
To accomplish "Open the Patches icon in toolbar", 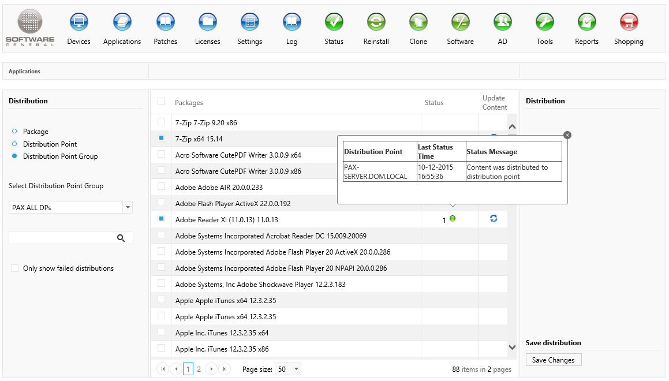I will pyautogui.click(x=165, y=23).
